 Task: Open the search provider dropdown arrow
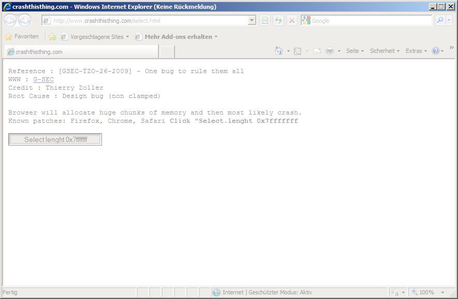point(449,20)
